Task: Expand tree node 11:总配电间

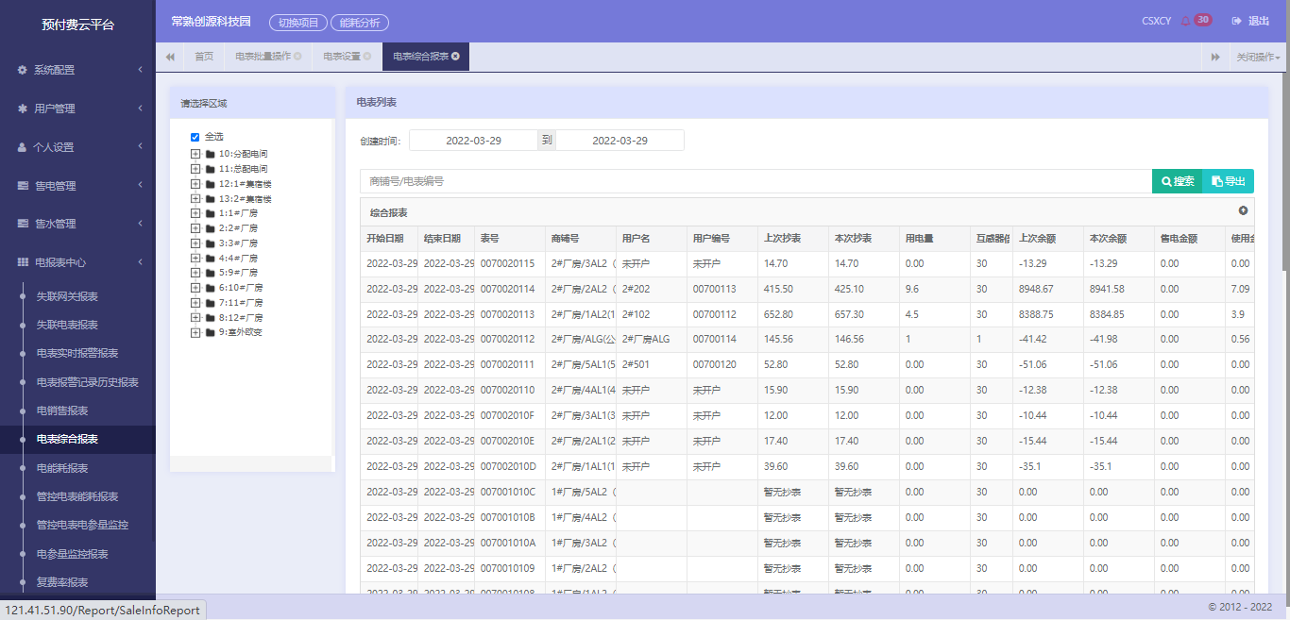Action: pyautogui.click(x=195, y=169)
